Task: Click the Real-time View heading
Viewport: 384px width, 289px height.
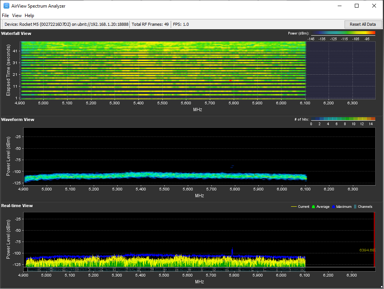Action: coord(17,206)
